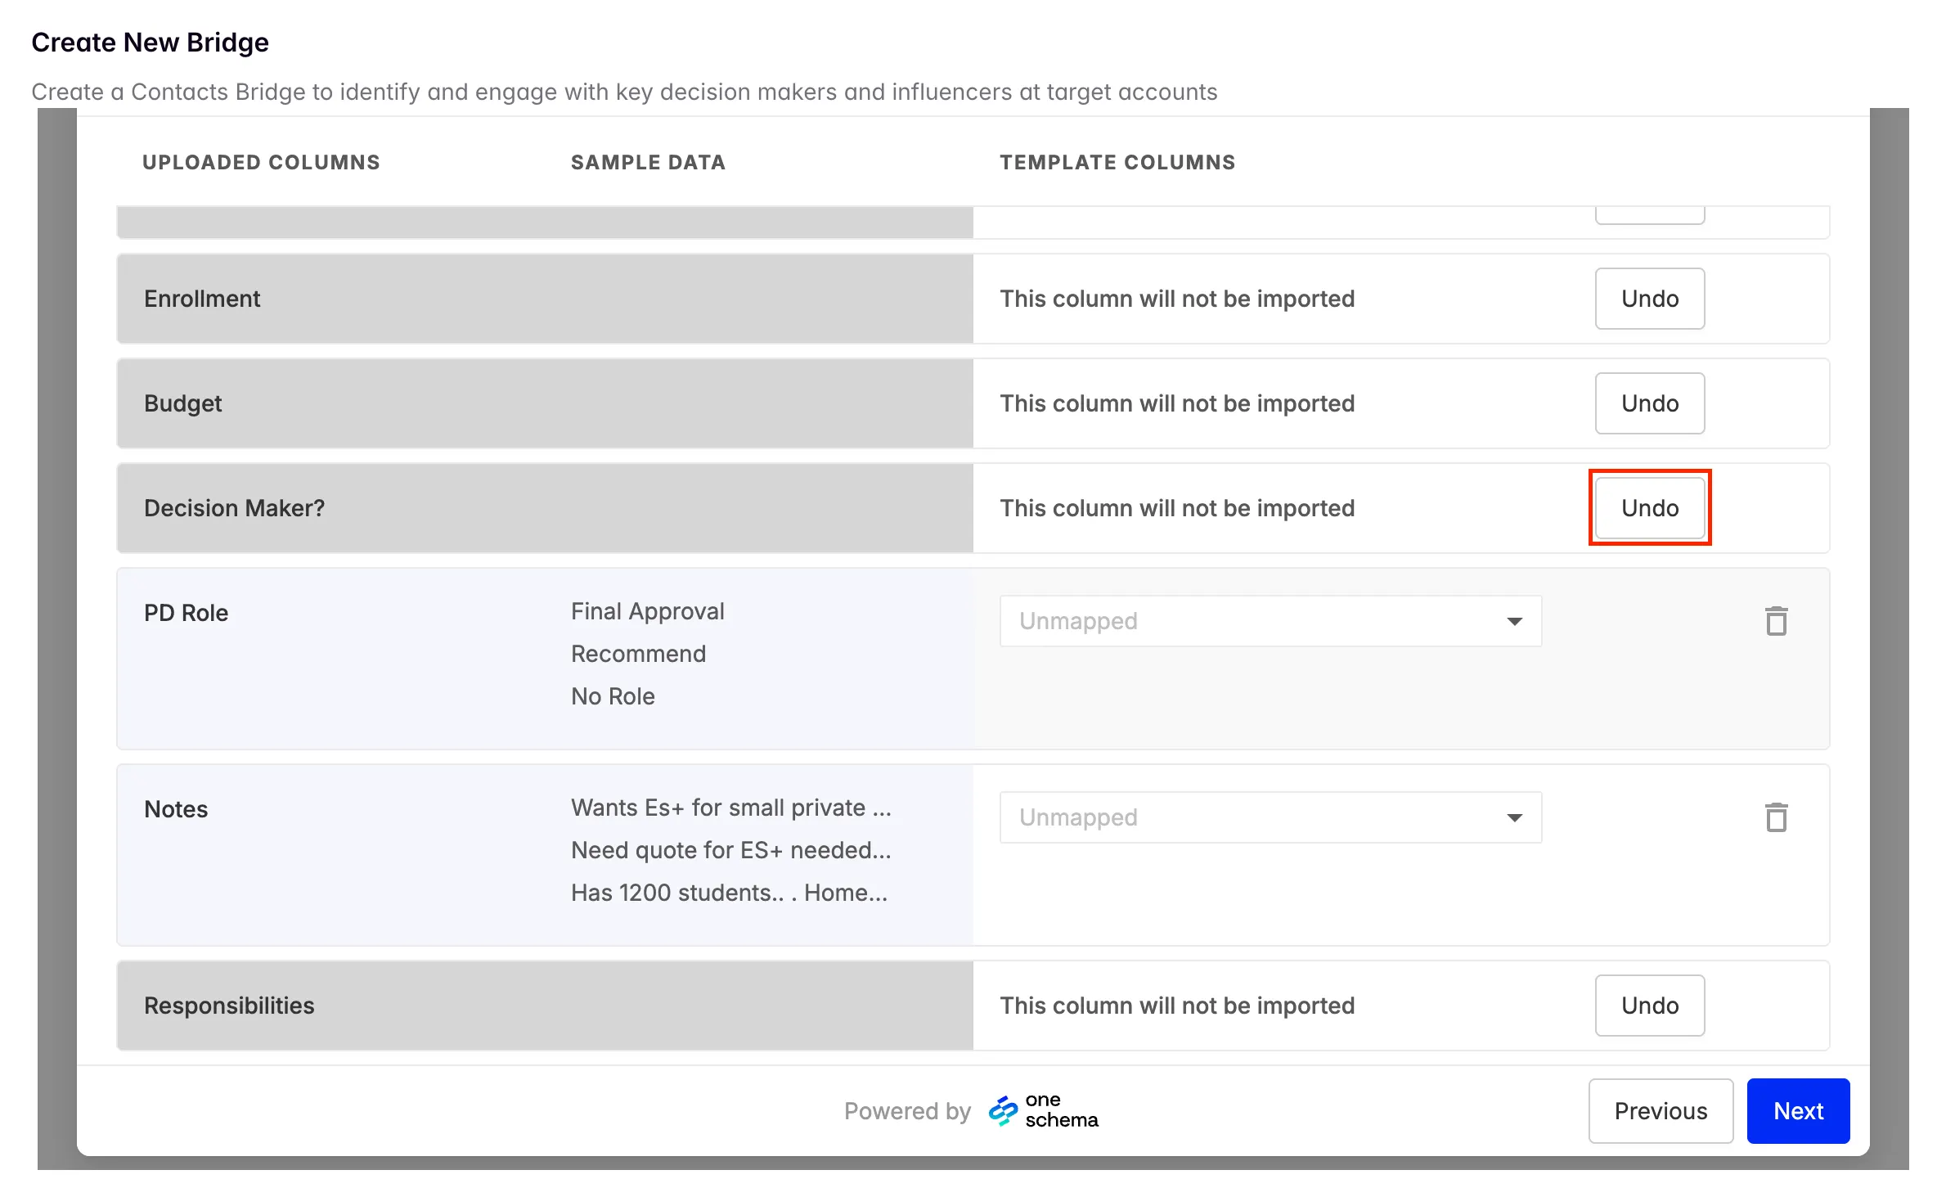1937x1188 pixels.
Task: Click the Responsibilities column row
Action: point(229,1006)
